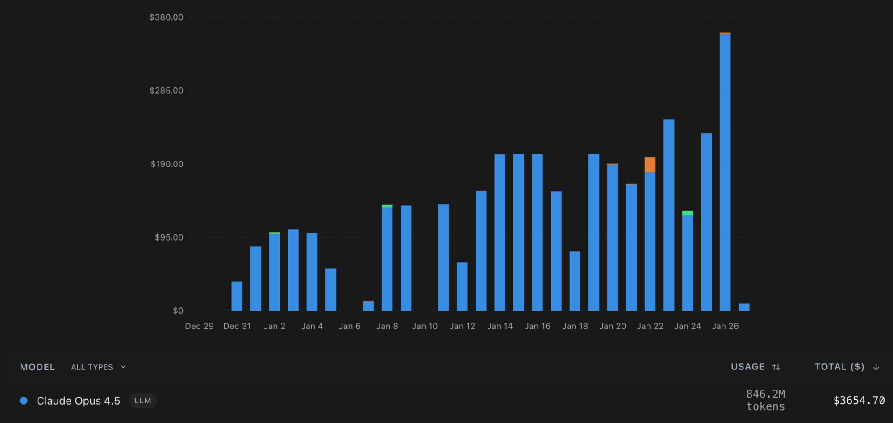
Task: Sort the table by the TOTAL ($) header
Action: 839,367
